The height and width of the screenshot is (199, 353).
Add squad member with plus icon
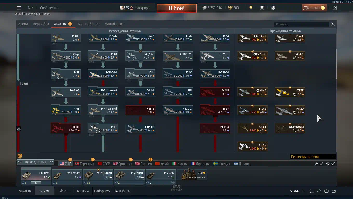[x=303, y=191]
